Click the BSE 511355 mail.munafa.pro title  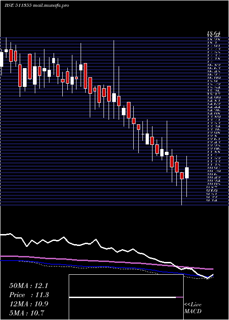point(37,5)
